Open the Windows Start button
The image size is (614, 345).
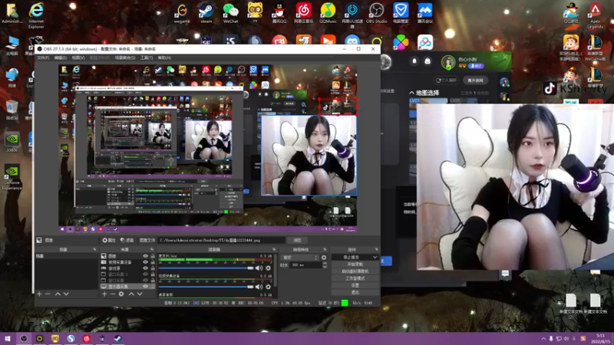pos(8,339)
